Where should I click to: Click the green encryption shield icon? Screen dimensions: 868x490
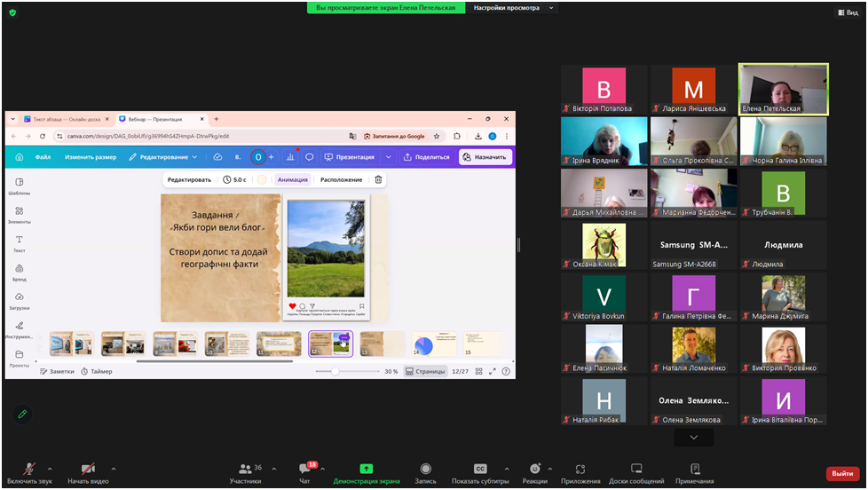click(x=12, y=12)
